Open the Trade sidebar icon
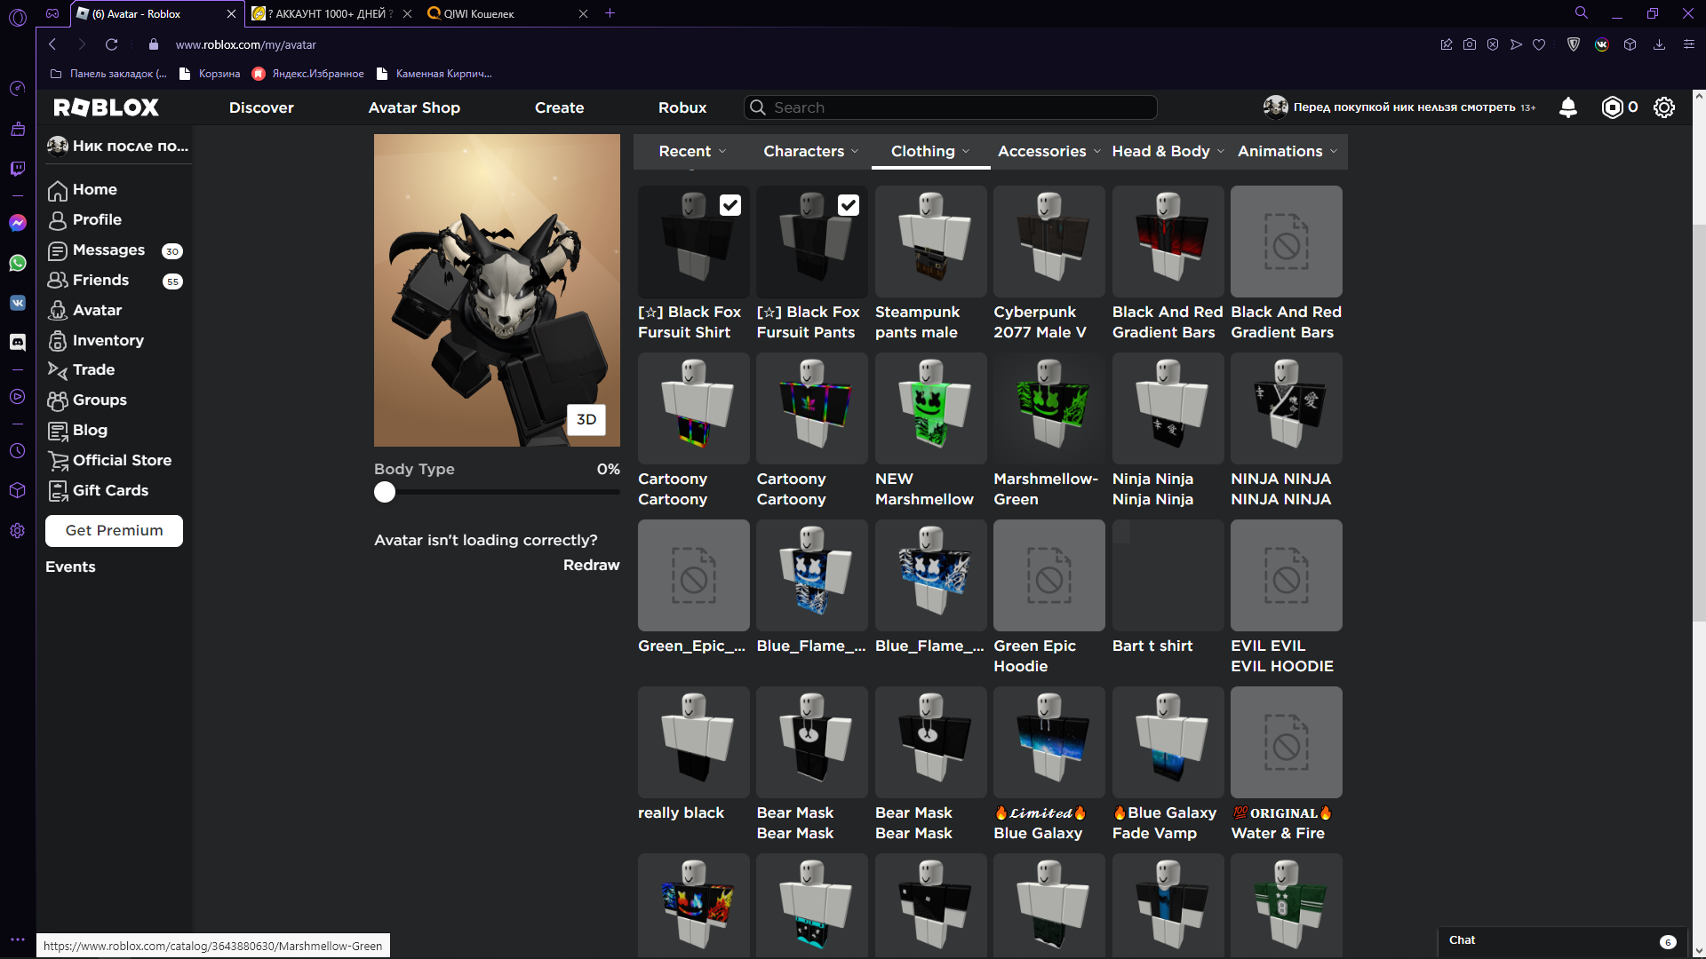Screen dimensions: 1706x959 58,370
